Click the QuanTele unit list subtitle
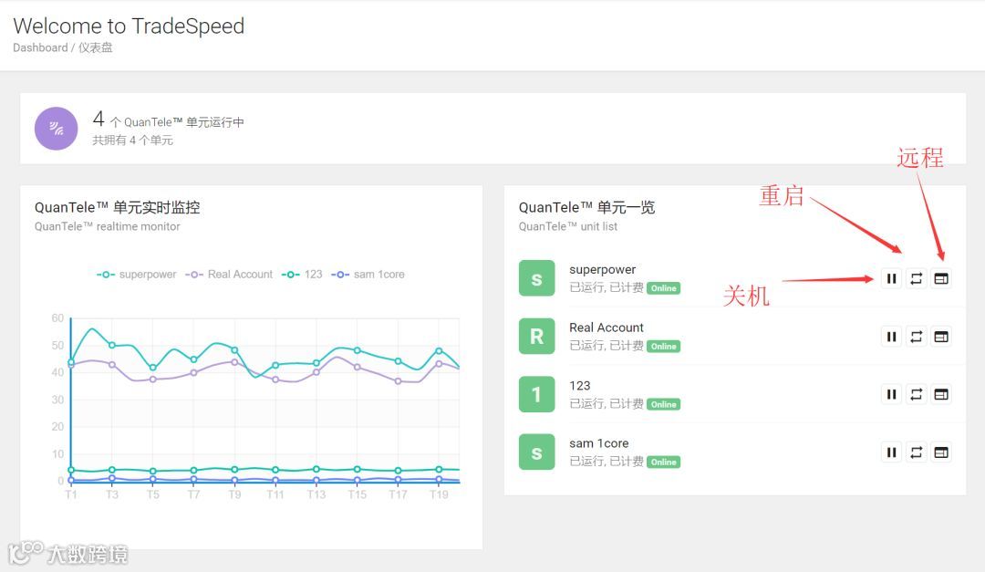This screenshot has width=985, height=572. tap(568, 226)
